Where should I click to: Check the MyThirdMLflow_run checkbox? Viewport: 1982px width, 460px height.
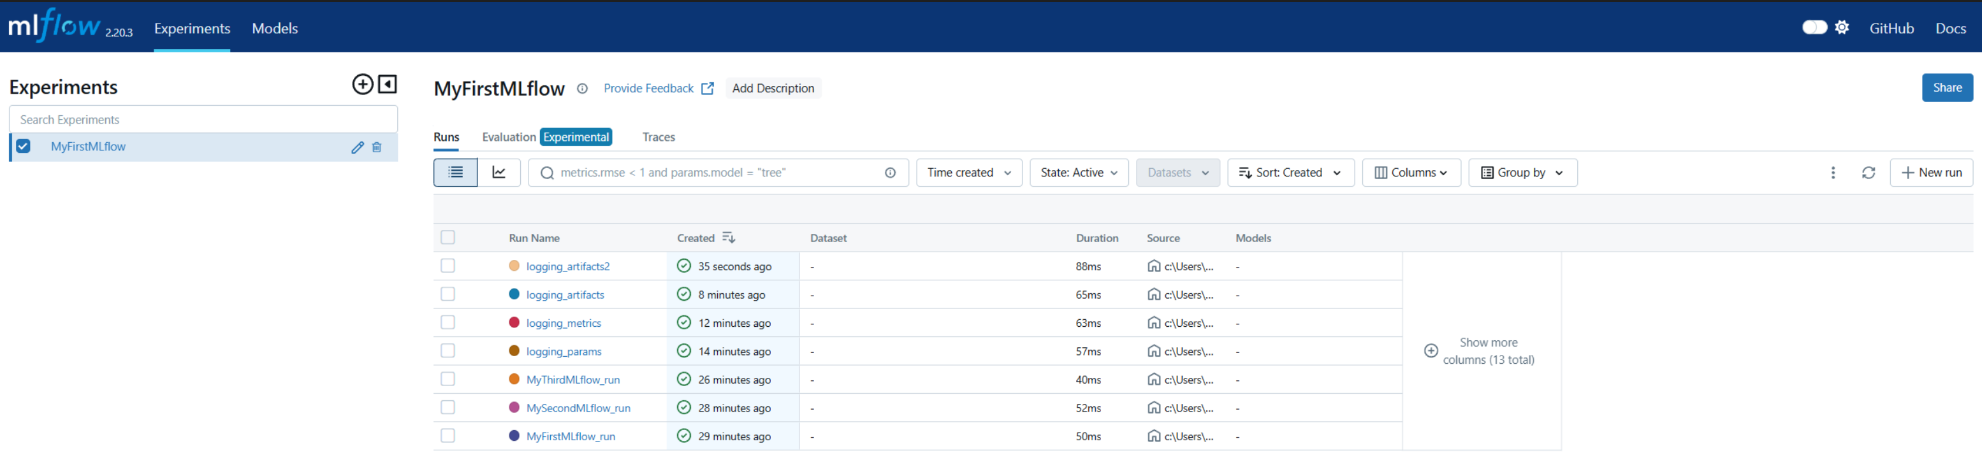tap(448, 379)
